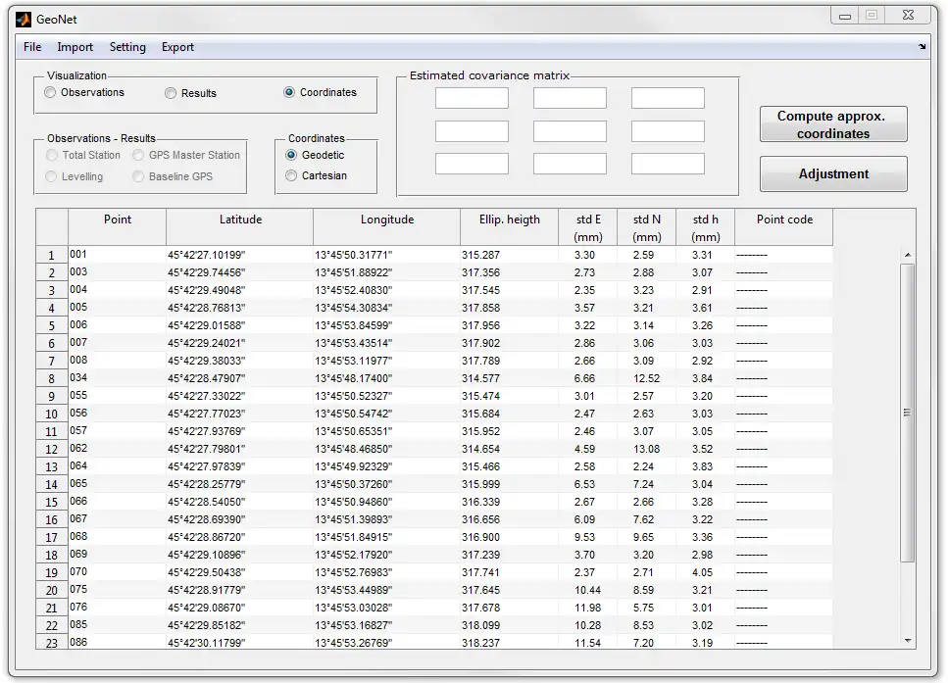The height and width of the screenshot is (683, 948).
Task: Maximize the GeoNet window
Action: 872,15
